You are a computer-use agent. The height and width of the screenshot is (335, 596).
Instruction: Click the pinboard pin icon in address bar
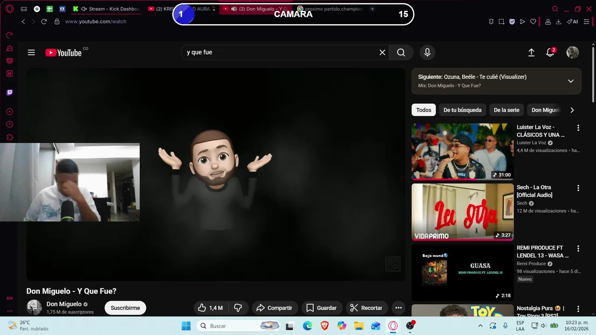pyautogui.click(x=491, y=21)
